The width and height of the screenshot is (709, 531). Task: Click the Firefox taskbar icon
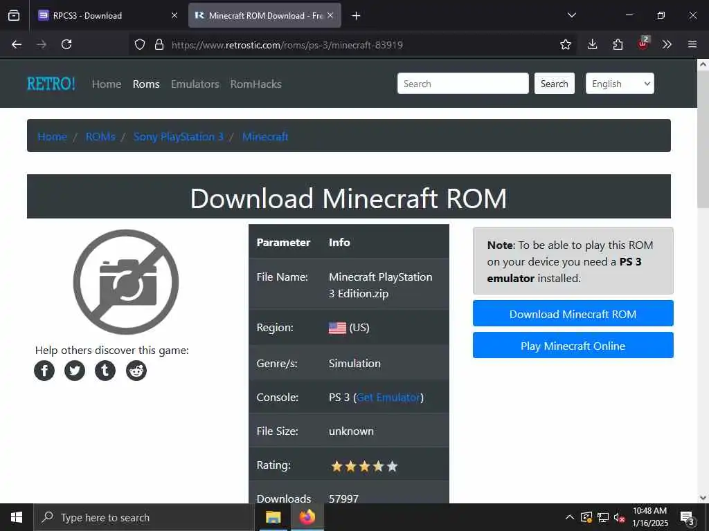point(307,517)
